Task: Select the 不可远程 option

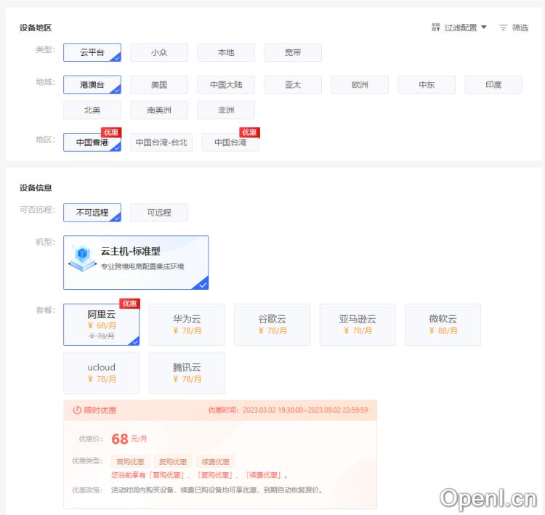Action: pyautogui.click(x=92, y=213)
